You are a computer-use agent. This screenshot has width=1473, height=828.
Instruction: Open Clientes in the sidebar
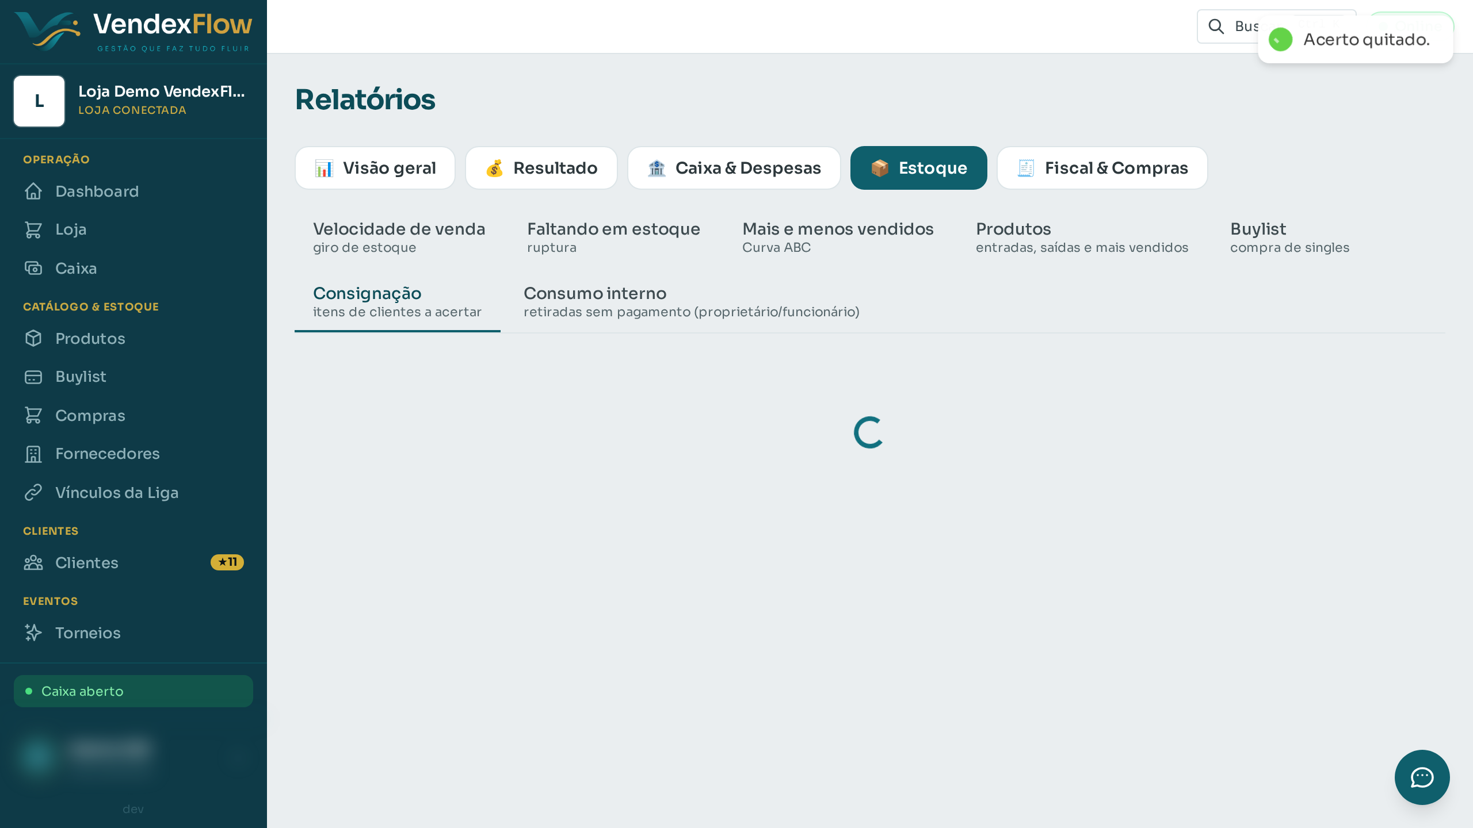coord(133,563)
